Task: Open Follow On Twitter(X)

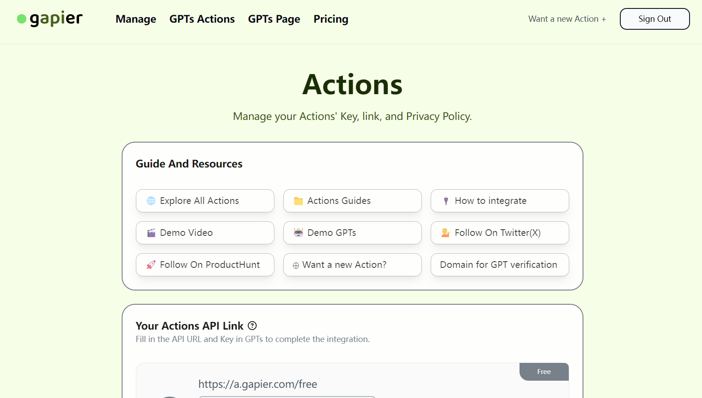Action: click(x=500, y=233)
